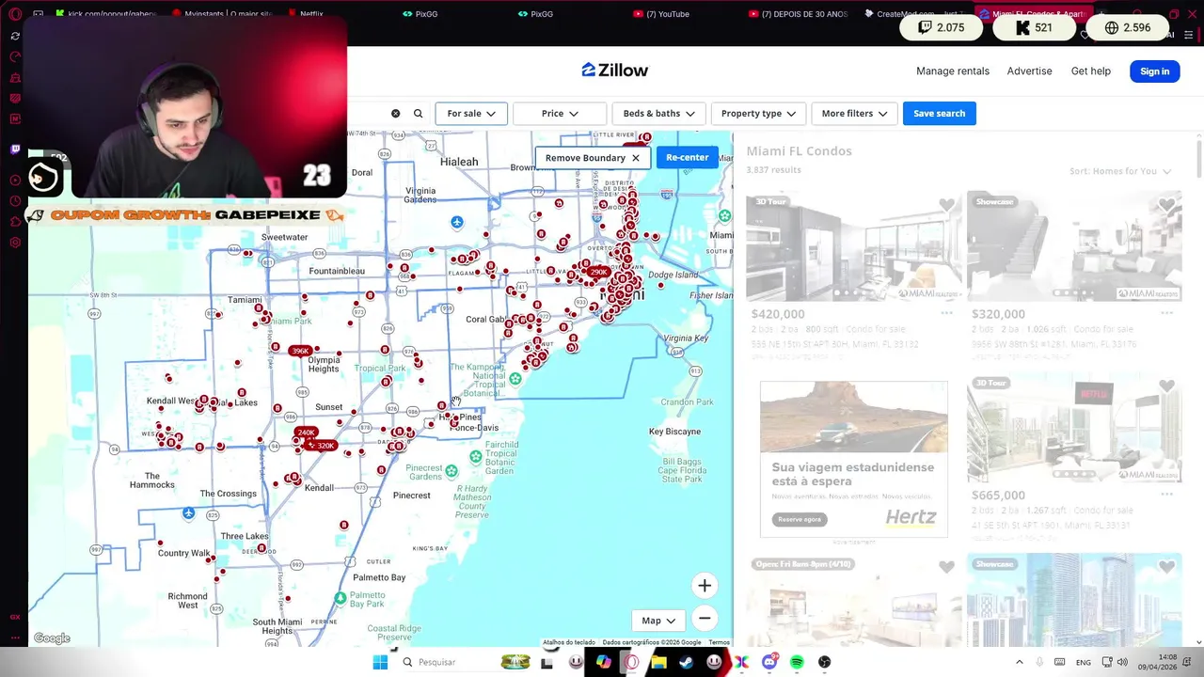Open Manage rentals link

point(953,71)
